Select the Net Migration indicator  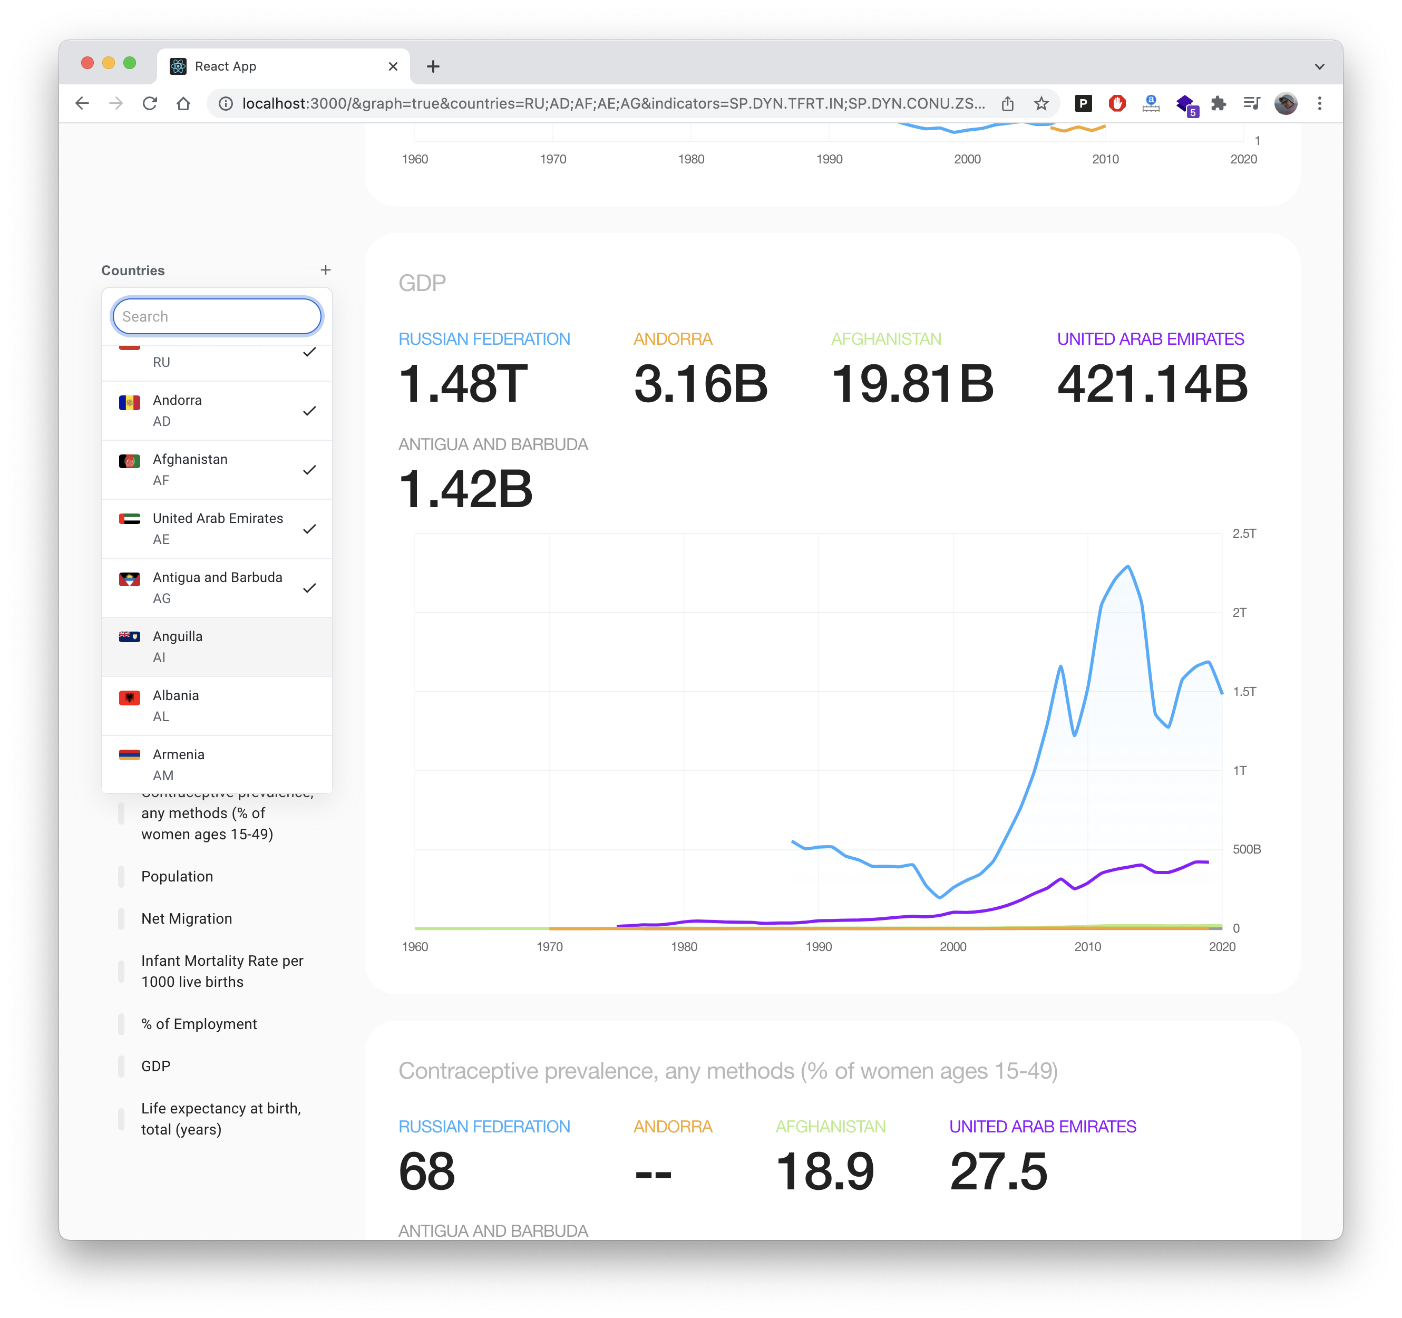click(x=186, y=918)
